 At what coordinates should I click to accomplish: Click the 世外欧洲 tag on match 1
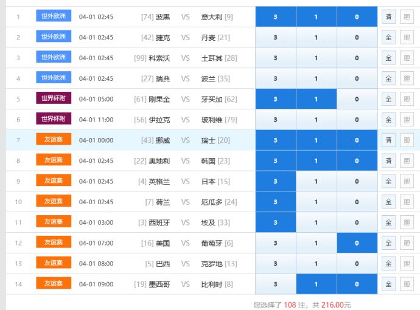pyautogui.click(x=54, y=16)
